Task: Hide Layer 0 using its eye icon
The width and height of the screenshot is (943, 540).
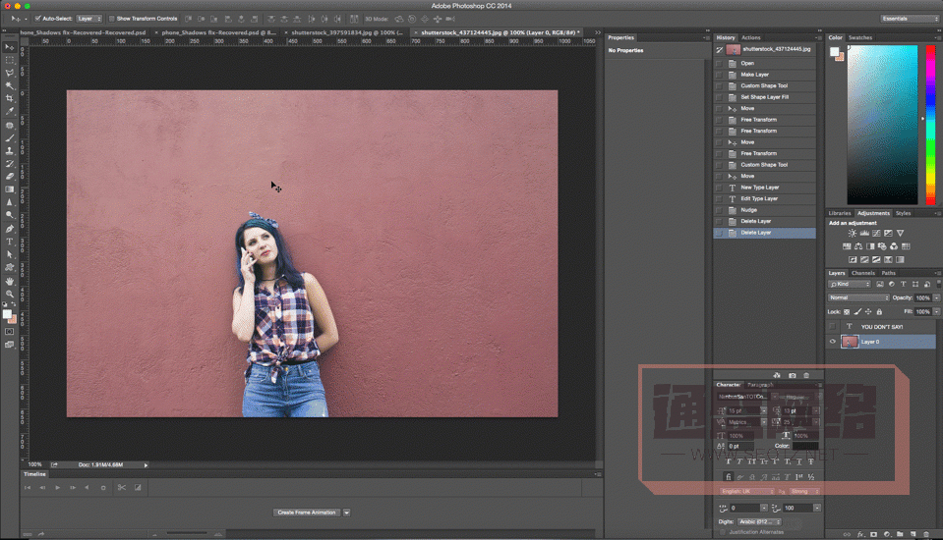Action: 833,342
